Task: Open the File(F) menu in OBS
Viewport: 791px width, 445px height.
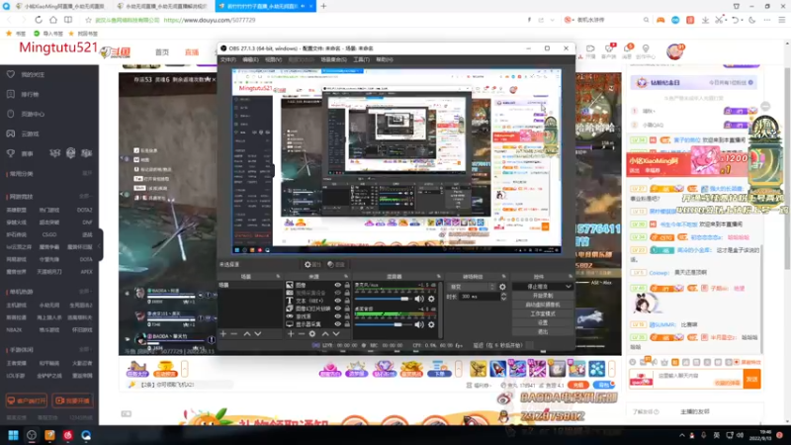Action: [x=228, y=59]
